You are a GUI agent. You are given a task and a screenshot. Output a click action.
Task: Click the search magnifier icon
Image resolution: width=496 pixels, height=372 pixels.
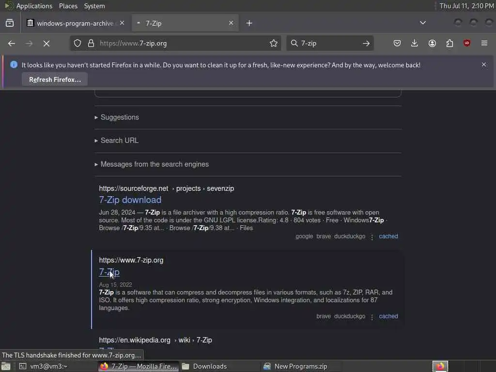294,43
